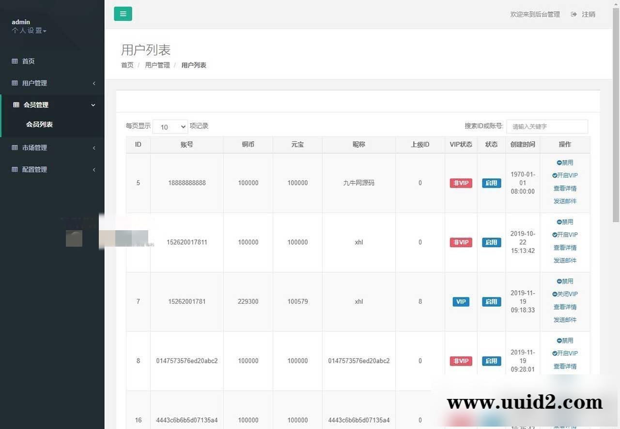The height and width of the screenshot is (429, 620).
Task: Open 会员列表 in the sidebar
Action: click(x=39, y=124)
